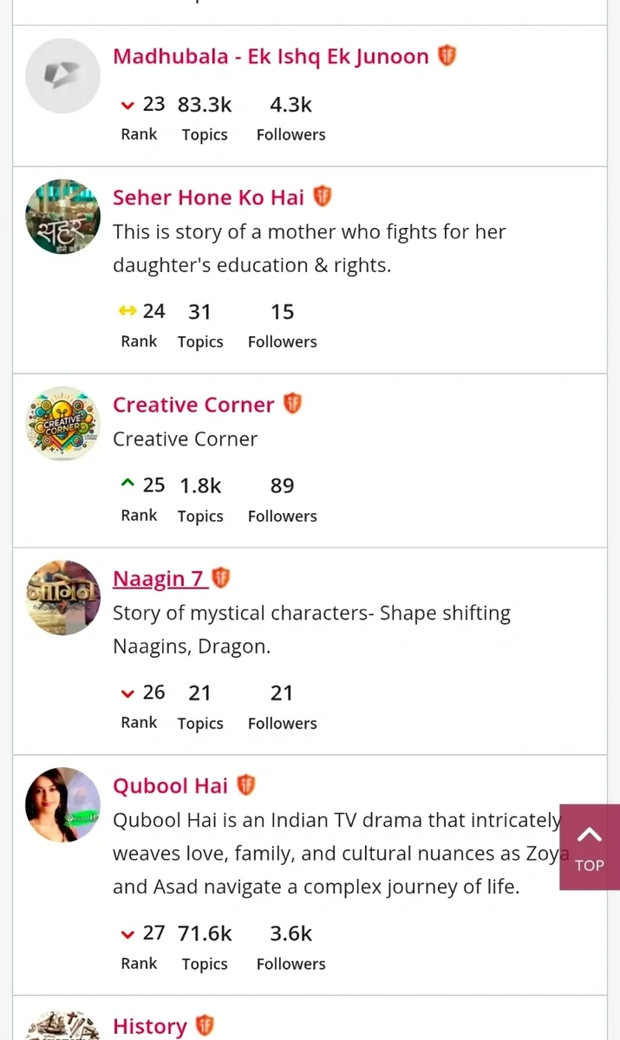Click the red down arrow at rank 23
Image resolution: width=620 pixels, height=1040 pixels.
tap(128, 106)
